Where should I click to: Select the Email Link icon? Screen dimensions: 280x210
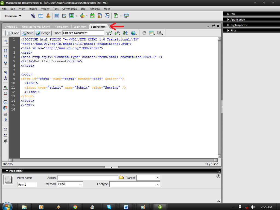[x=41, y=16]
